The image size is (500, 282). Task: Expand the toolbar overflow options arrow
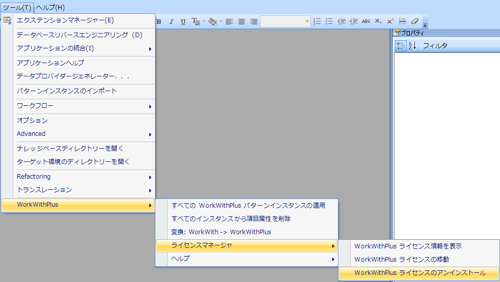coord(426,24)
